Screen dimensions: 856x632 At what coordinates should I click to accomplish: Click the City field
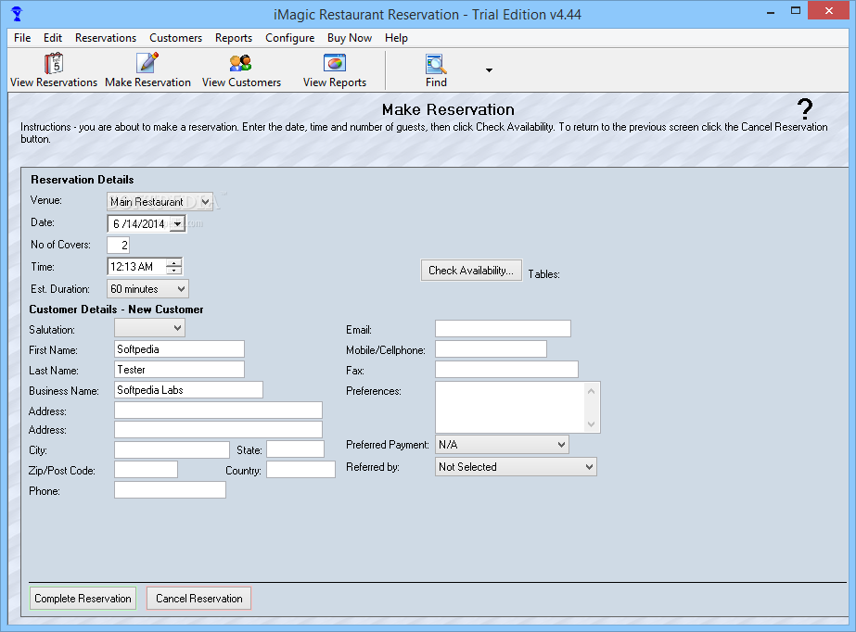[172, 449]
